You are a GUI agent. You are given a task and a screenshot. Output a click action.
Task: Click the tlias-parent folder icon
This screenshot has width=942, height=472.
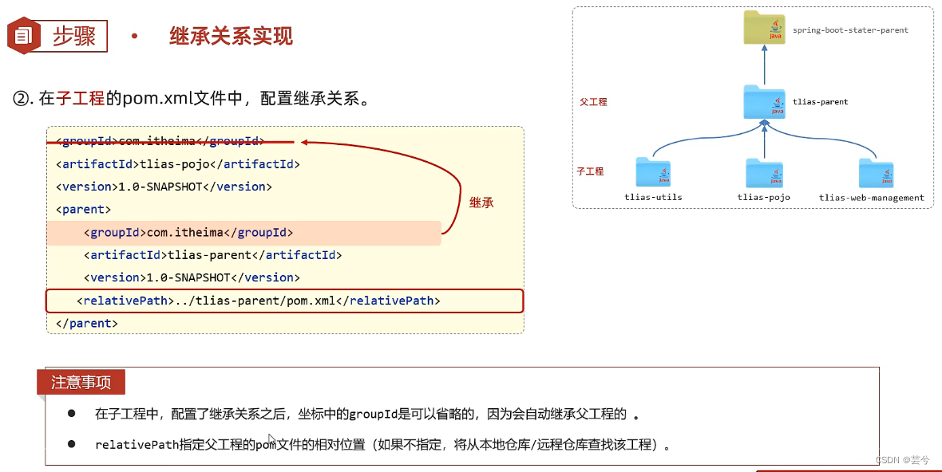click(x=764, y=102)
